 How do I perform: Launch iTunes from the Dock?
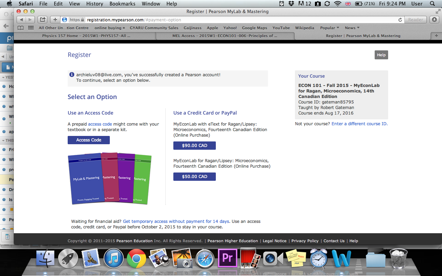114,259
